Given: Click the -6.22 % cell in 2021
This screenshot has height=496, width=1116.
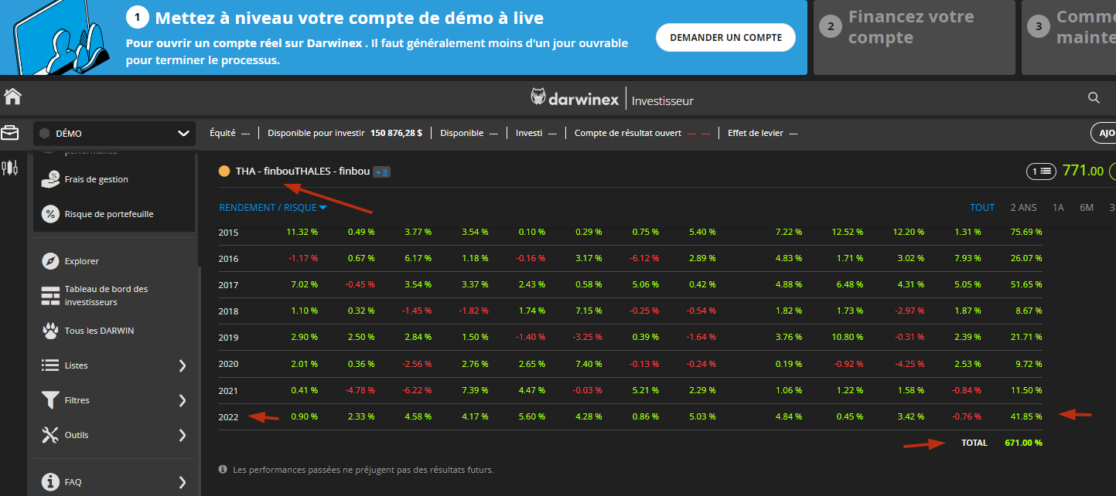Looking at the screenshot, I should [x=415, y=390].
